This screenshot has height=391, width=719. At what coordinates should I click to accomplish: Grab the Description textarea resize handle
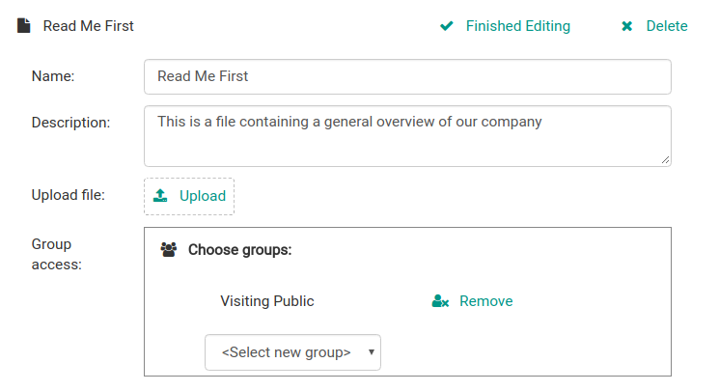point(666,160)
